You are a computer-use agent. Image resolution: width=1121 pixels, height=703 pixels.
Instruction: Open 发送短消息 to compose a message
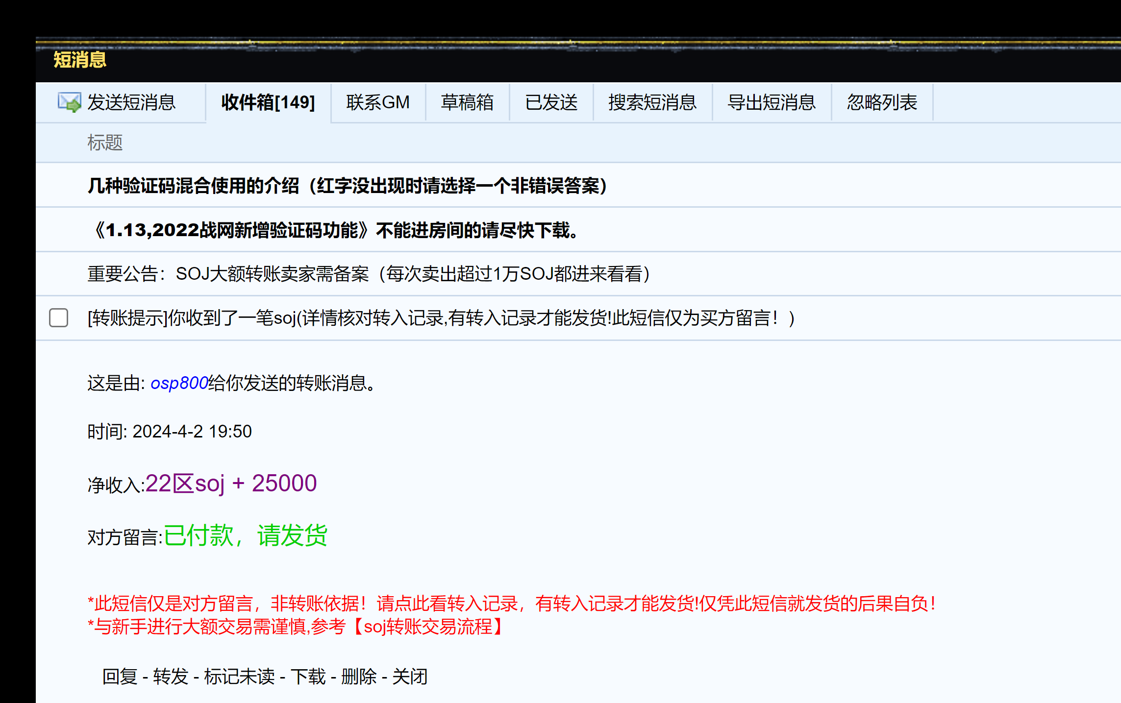tap(131, 102)
